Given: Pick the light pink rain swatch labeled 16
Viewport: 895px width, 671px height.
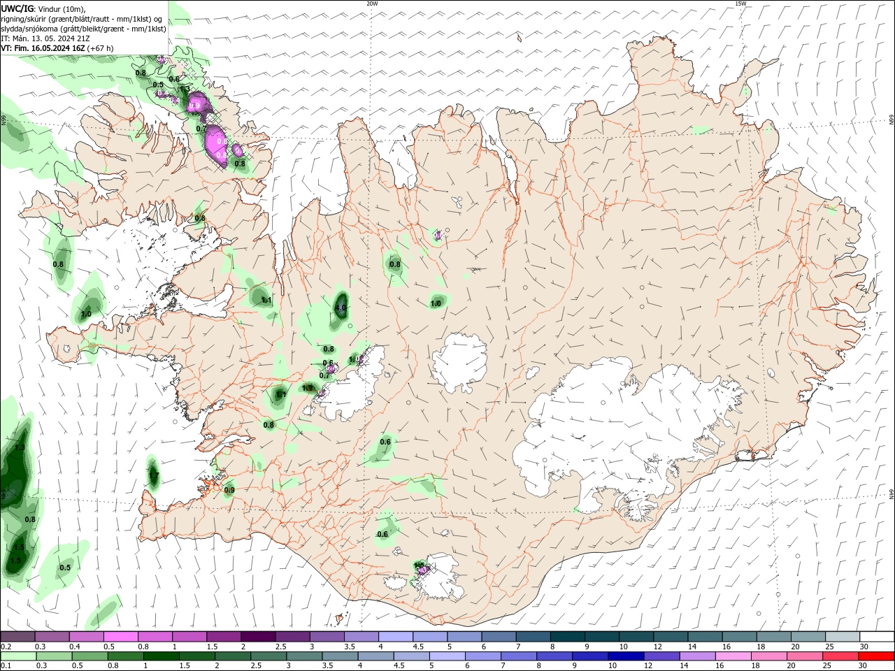Looking at the screenshot, I should 733,657.
